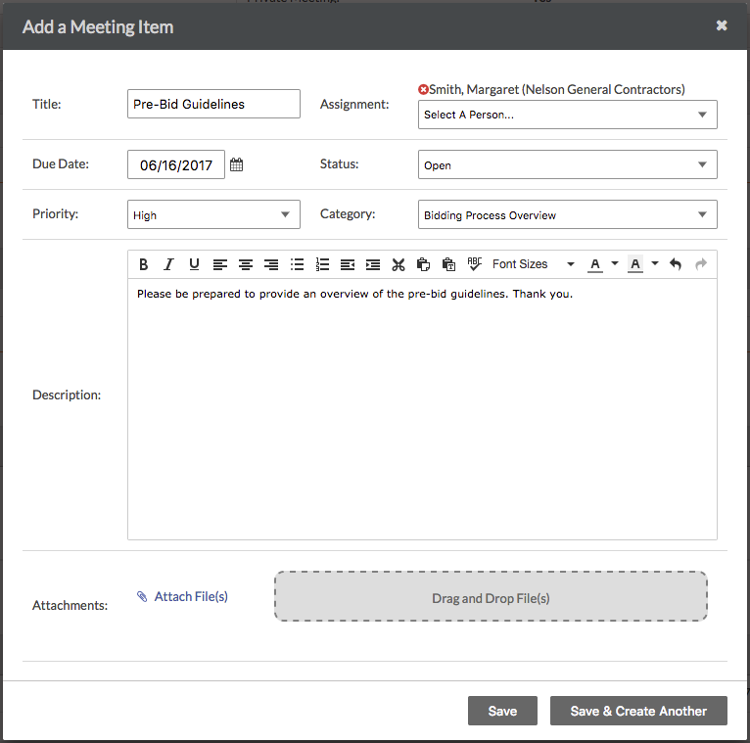Toggle italic formatting in description editor

point(168,264)
